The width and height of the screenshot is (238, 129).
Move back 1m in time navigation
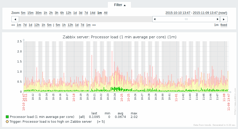19,25
